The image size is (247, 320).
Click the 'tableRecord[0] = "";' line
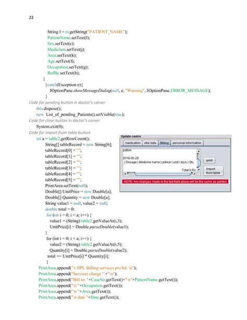click(63, 150)
